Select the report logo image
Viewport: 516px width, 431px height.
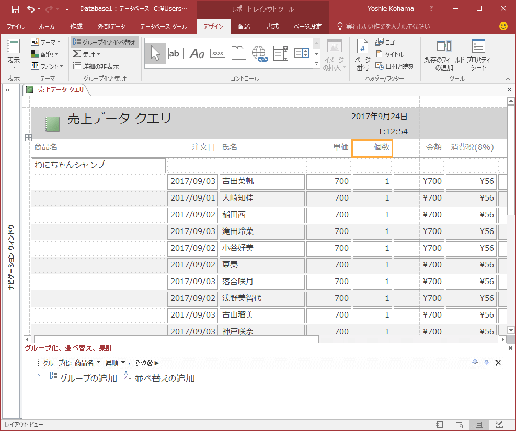coord(52,124)
